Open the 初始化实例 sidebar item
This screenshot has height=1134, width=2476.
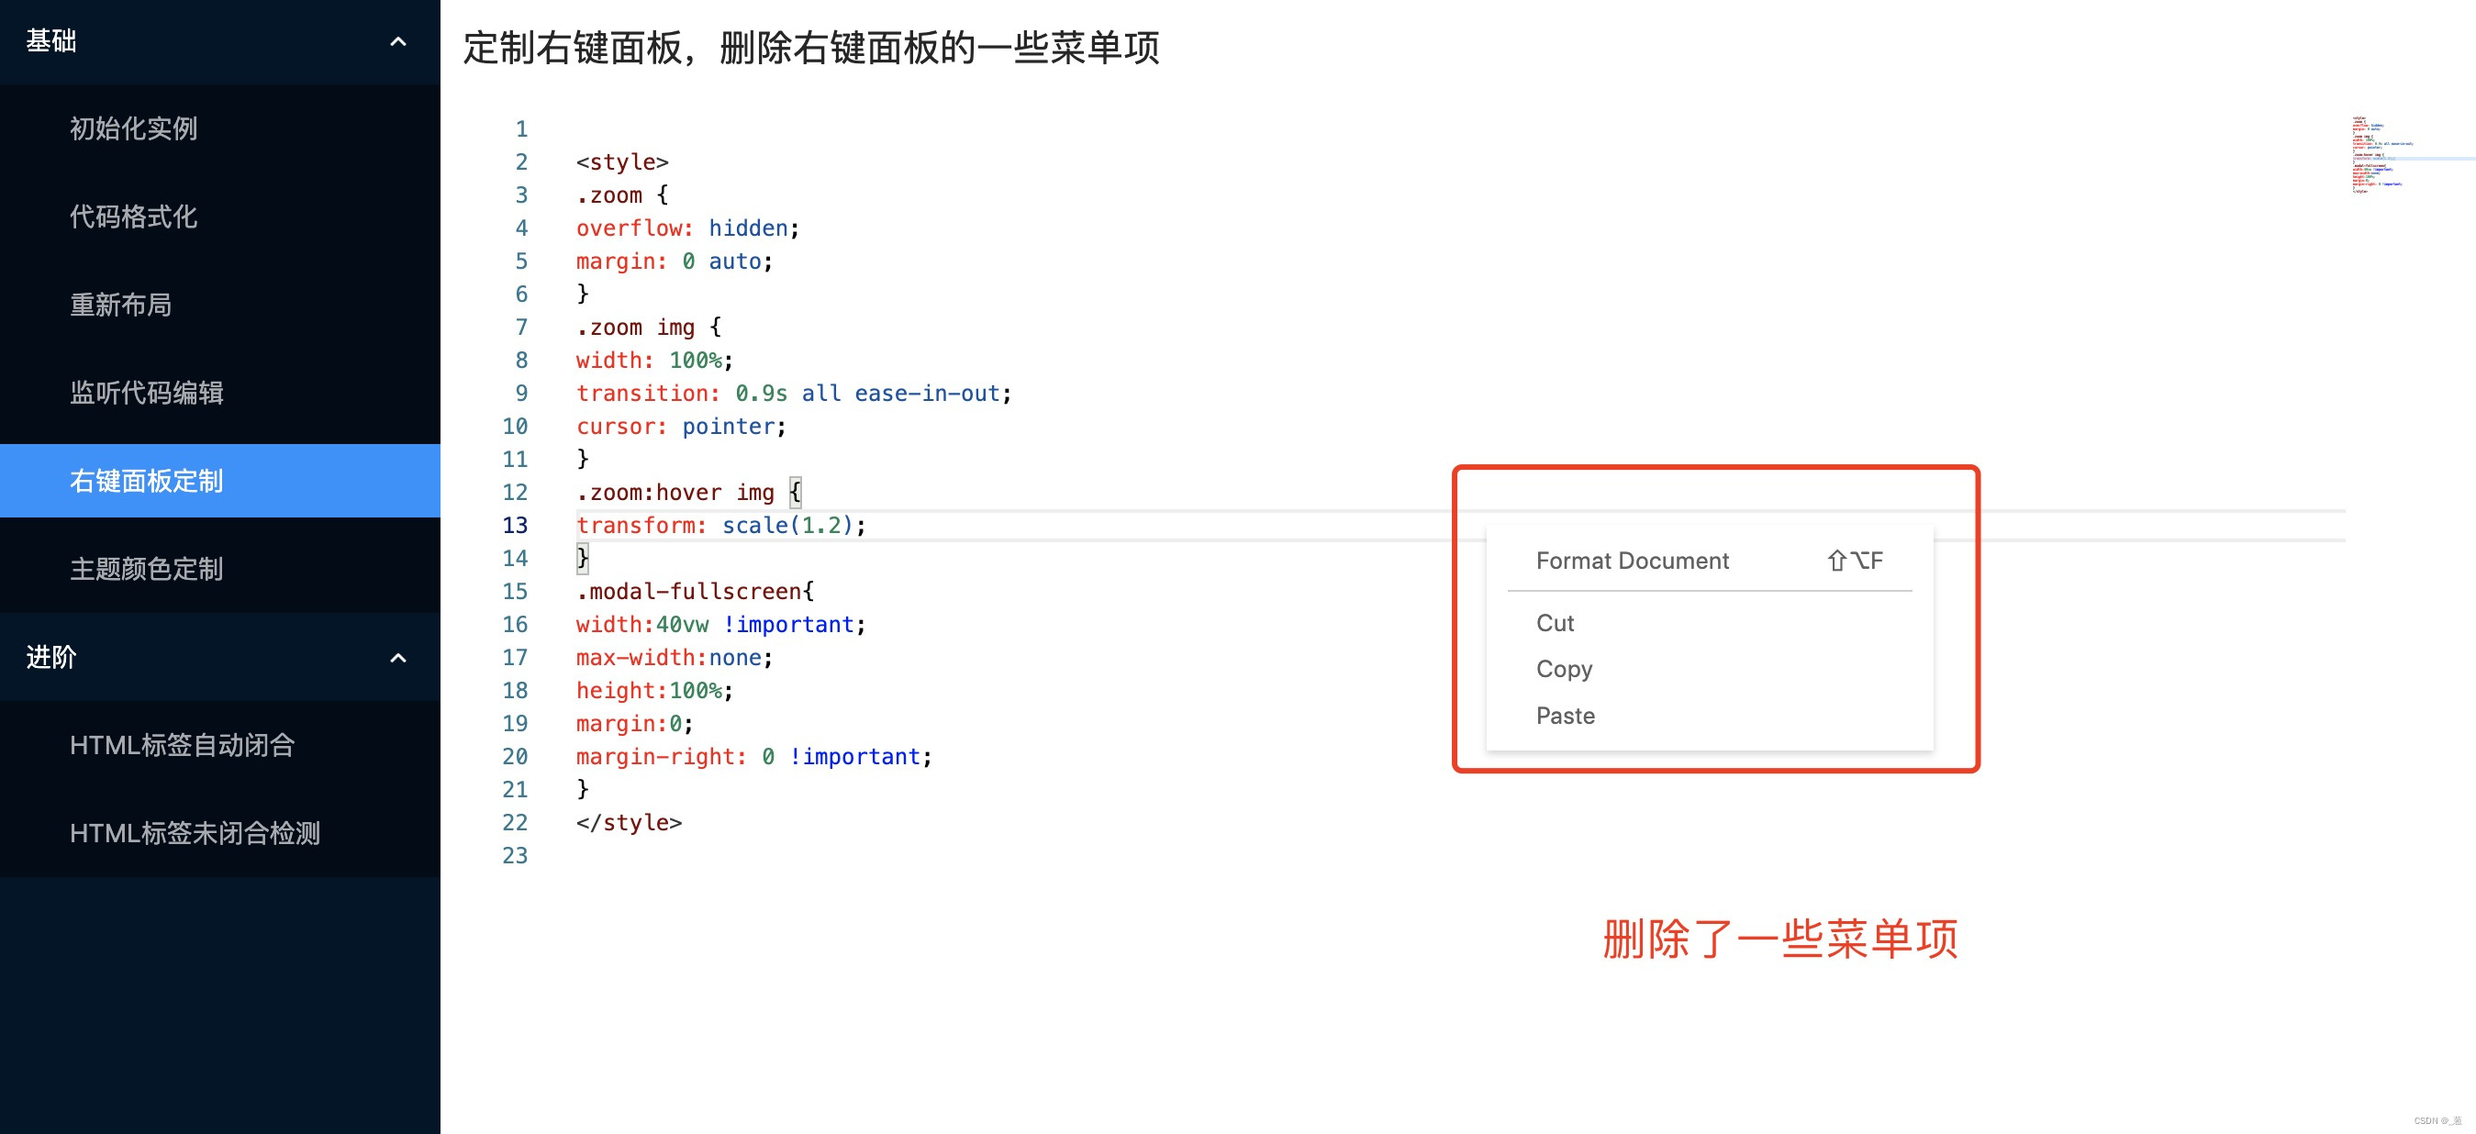pyautogui.click(x=134, y=128)
